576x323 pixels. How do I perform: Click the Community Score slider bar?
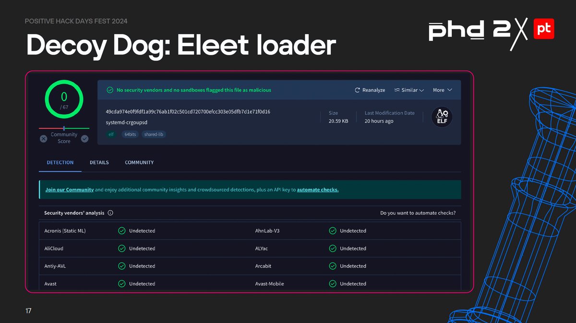64,128
